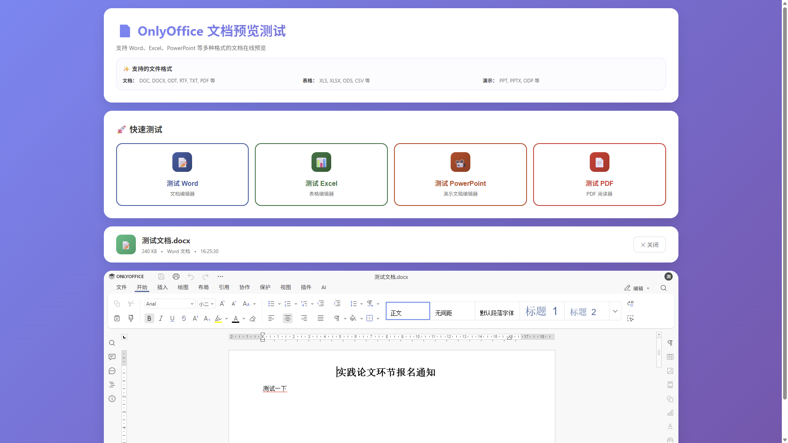Image resolution: width=788 pixels, height=443 pixels.
Task: Toggle bold formatting off
Action: [149, 318]
